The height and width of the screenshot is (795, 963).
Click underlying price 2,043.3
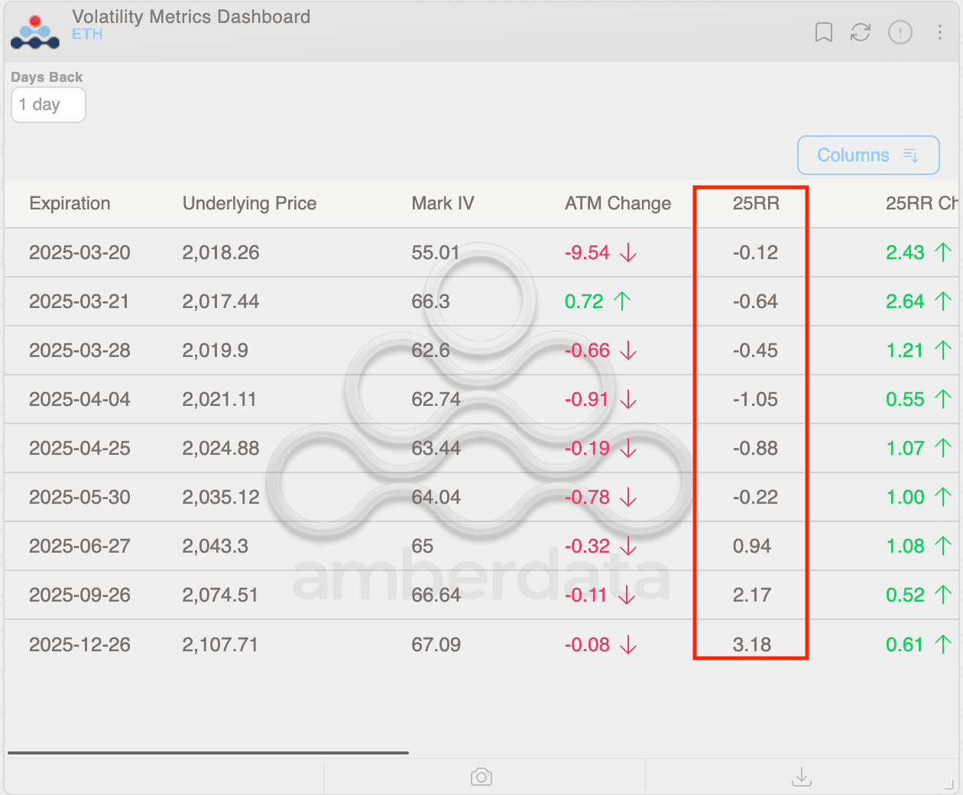pos(215,546)
